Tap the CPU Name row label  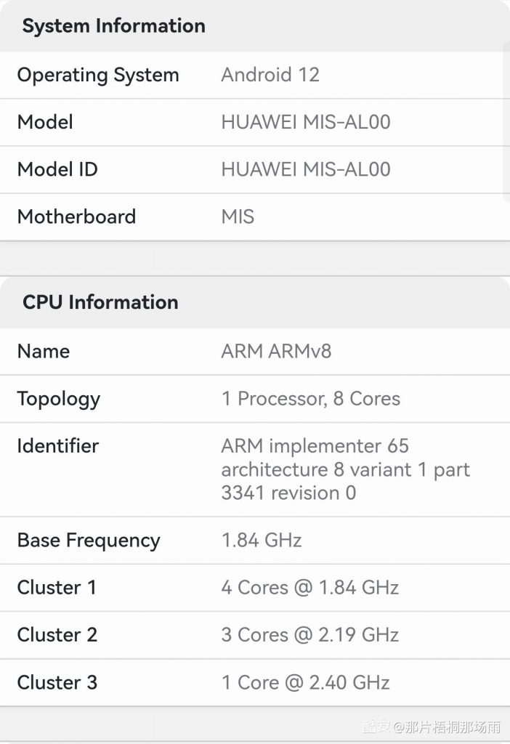(44, 352)
